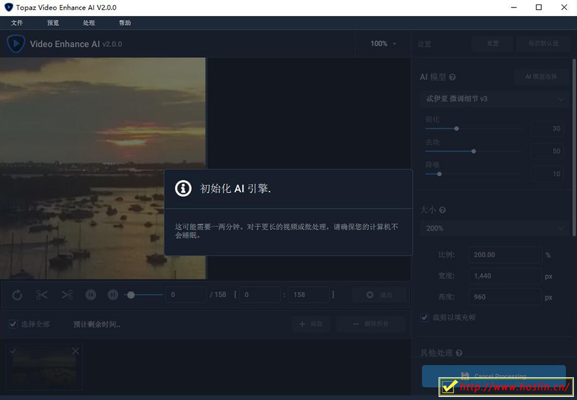The height and width of the screenshot is (400, 577).
Task: Jump to previous frame button
Action: coord(90,295)
